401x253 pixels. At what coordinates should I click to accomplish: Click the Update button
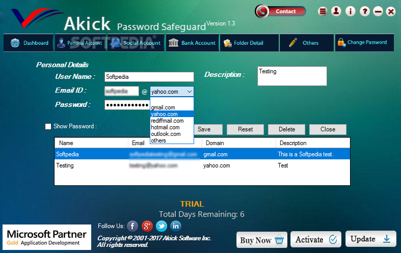click(x=371, y=239)
